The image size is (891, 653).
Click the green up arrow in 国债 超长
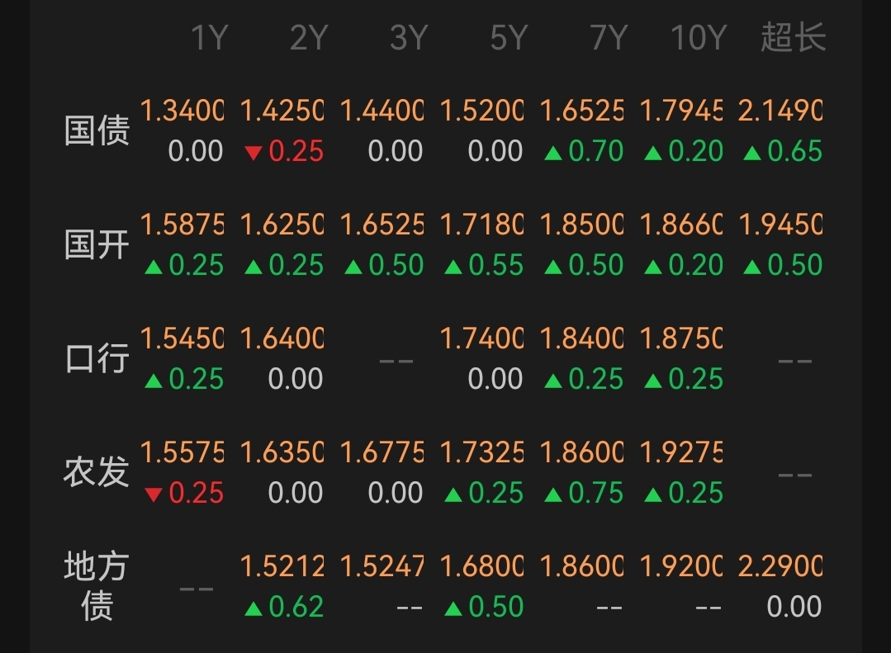tap(752, 153)
